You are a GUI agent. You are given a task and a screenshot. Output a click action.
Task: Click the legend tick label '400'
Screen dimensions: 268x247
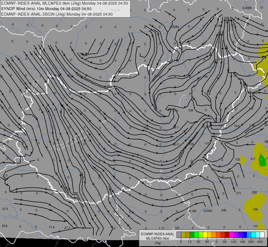coord(260,242)
